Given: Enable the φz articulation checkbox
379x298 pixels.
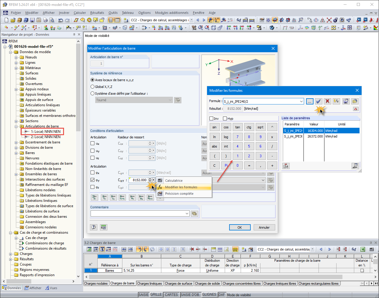Looking at the screenshot, I should (93, 187).
